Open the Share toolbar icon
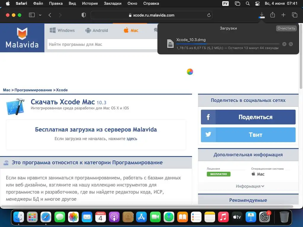The image size is (303, 227). tap(273, 15)
